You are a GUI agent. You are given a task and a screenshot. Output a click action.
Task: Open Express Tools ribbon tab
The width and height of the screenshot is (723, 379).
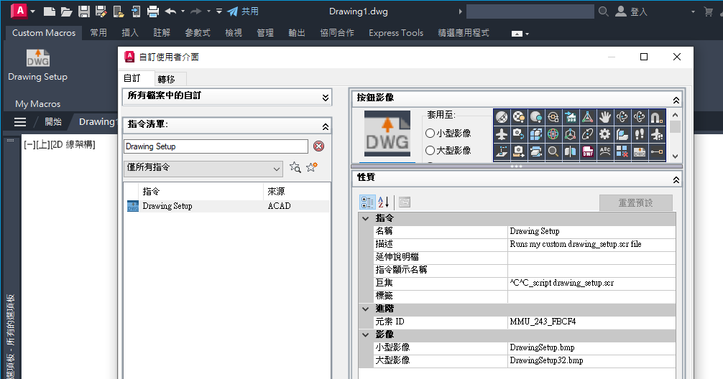[x=395, y=33]
